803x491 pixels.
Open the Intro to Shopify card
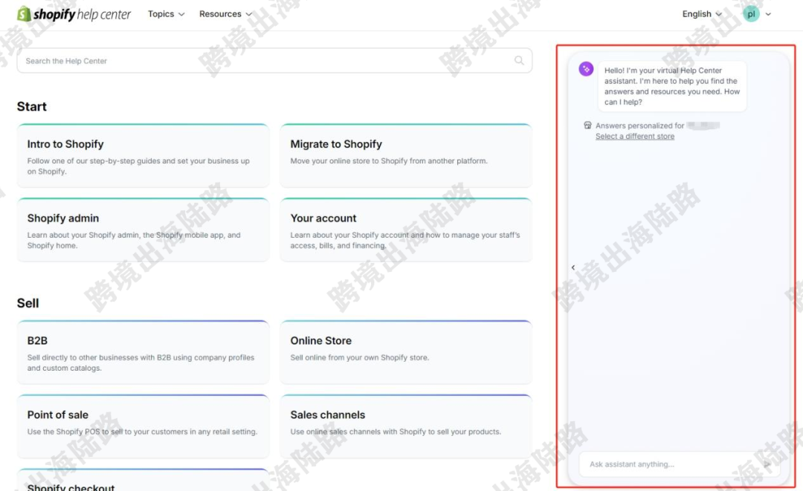[143, 156]
